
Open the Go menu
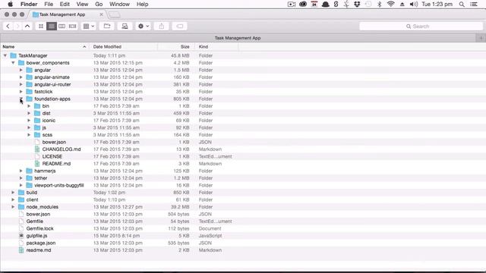coord(99,5)
